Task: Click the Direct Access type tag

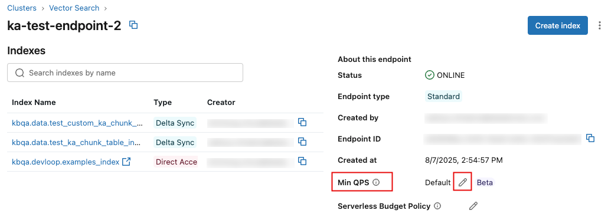Action: tap(176, 162)
